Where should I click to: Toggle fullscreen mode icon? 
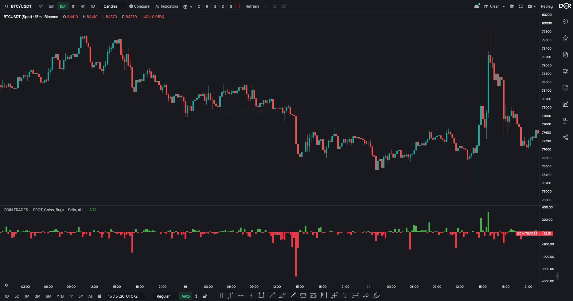click(x=521, y=6)
